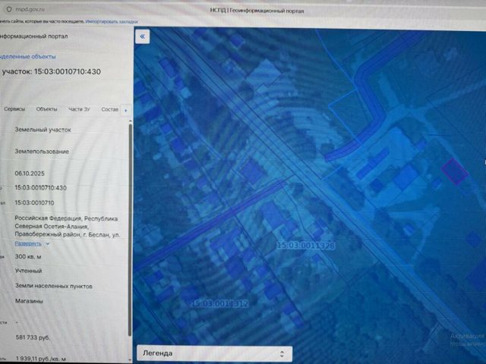486x364 pixels.
Task: Open the Легенда dropdown
Action: coord(214,353)
